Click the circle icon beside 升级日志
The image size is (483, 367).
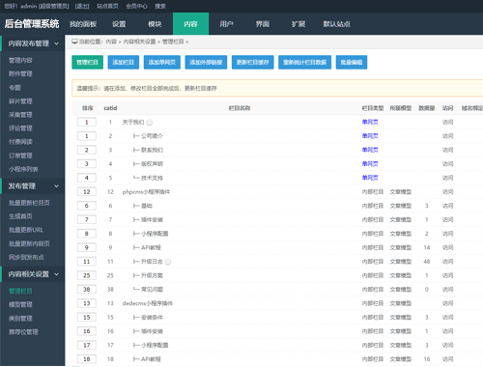pyautogui.click(x=168, y=262)
